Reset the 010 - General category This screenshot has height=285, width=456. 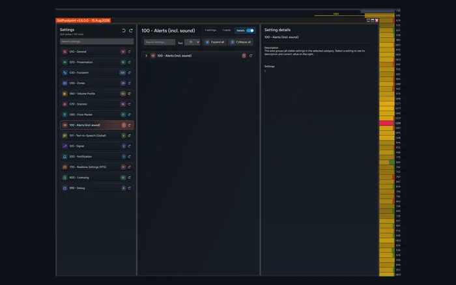(130, 51)
